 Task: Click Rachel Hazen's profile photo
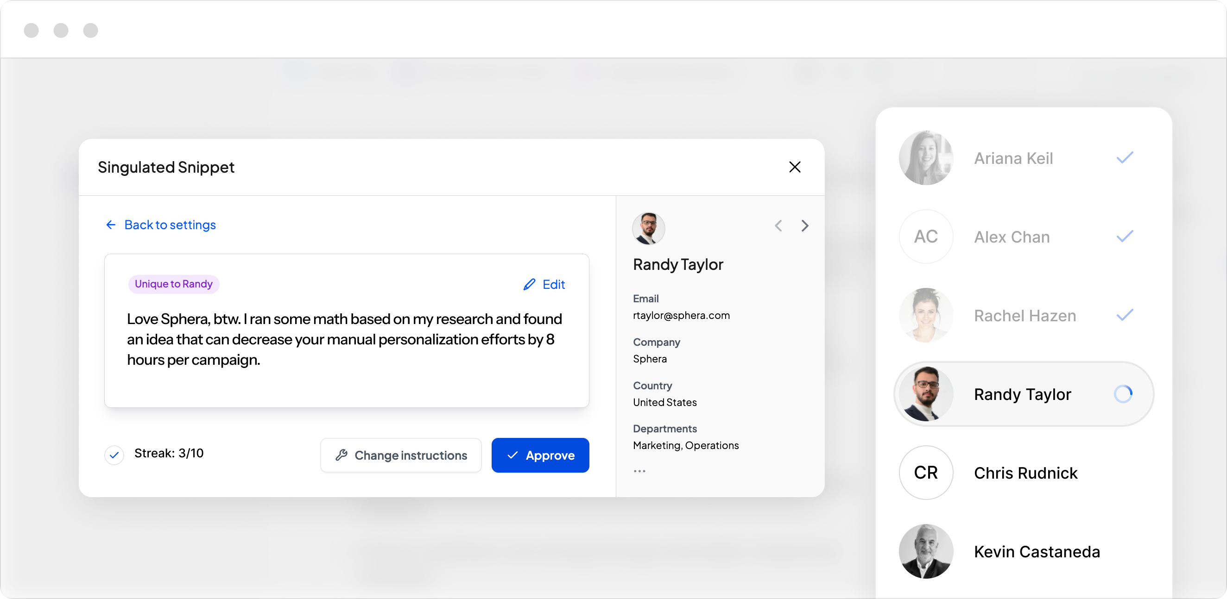[926, 315]
